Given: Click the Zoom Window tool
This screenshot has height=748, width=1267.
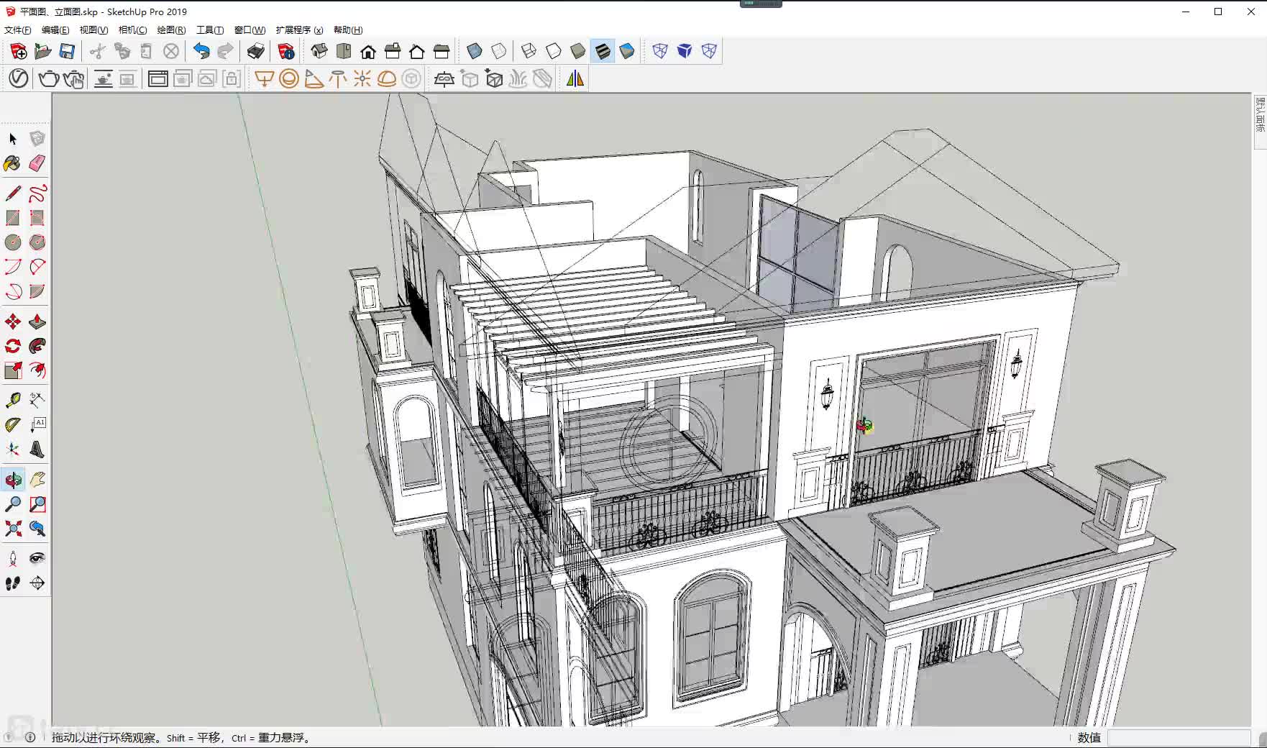Looking at the screenshot, I should pyautogui.click(x=37, y=504).
